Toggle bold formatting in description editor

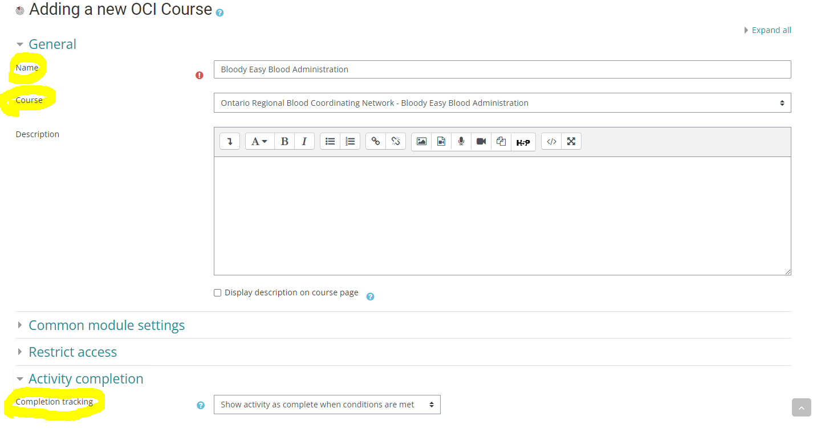coord(284,142)
